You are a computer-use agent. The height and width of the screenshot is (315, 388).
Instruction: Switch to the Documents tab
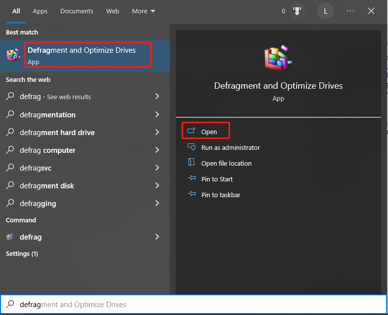click(77, 11)
